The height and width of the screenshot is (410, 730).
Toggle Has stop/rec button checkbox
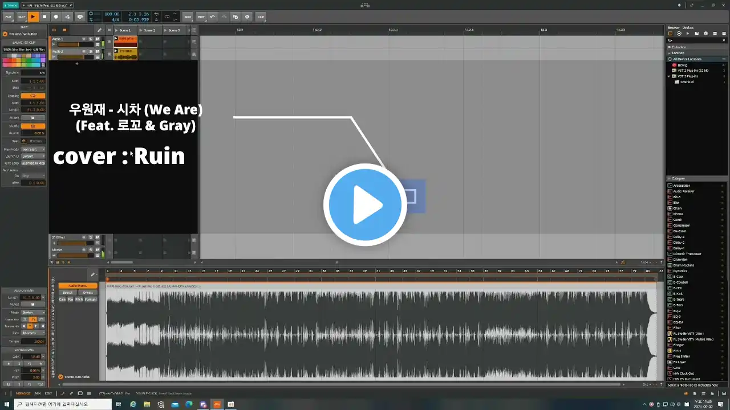(x=5, y=34)
